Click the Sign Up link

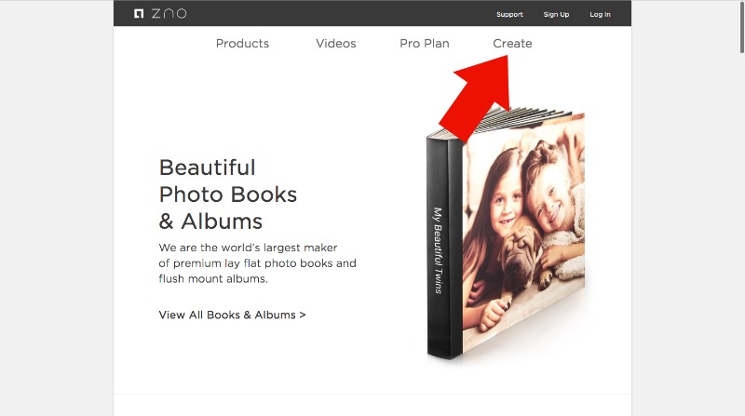556,14
